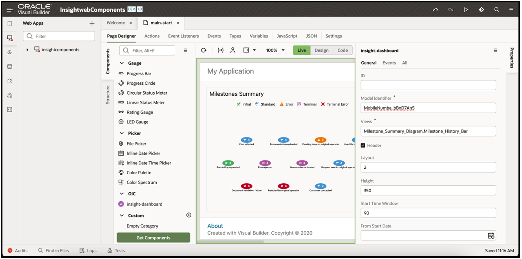The height and width of the screenshot is (259, 522).
Task: Click the components filter search field
Action: click(147, 50)
